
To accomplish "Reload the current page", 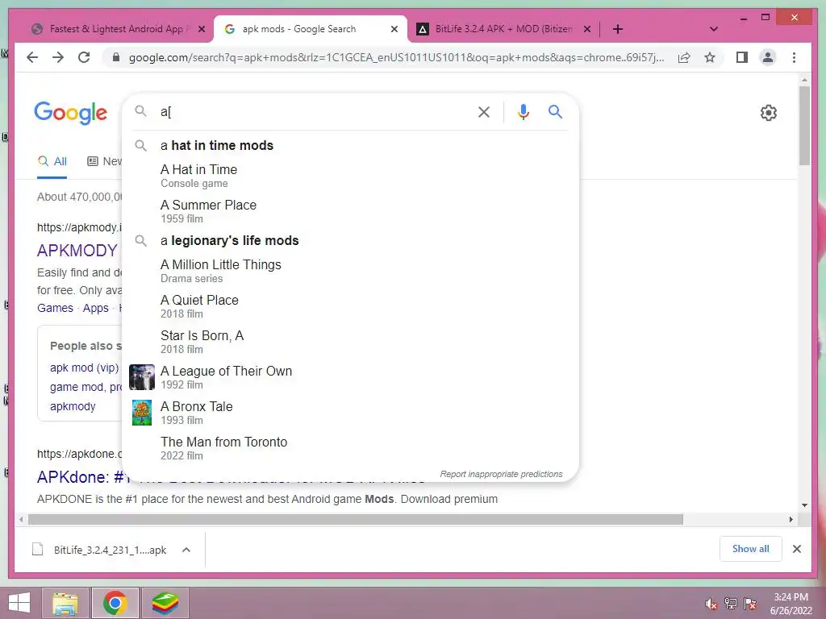I will point(84,57).
